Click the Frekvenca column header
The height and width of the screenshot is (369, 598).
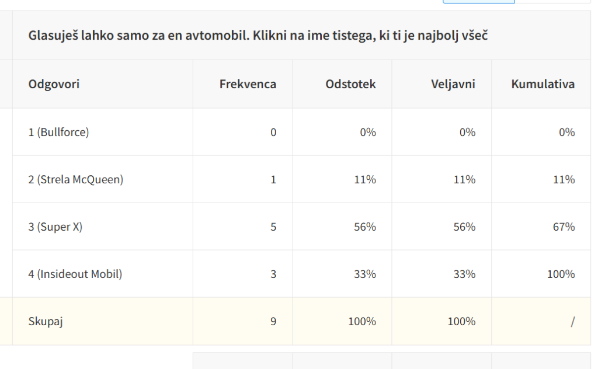coord(248,84)
